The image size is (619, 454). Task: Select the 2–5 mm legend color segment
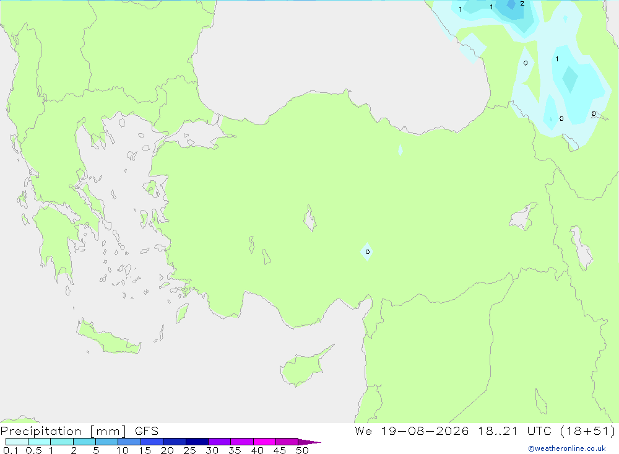(84, 442)
